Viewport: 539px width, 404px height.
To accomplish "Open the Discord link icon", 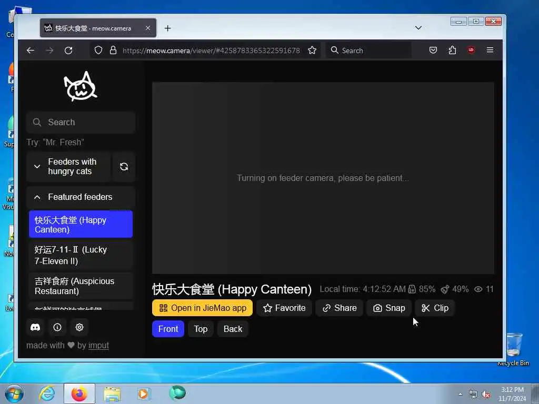I will click(x=35, y=327).
